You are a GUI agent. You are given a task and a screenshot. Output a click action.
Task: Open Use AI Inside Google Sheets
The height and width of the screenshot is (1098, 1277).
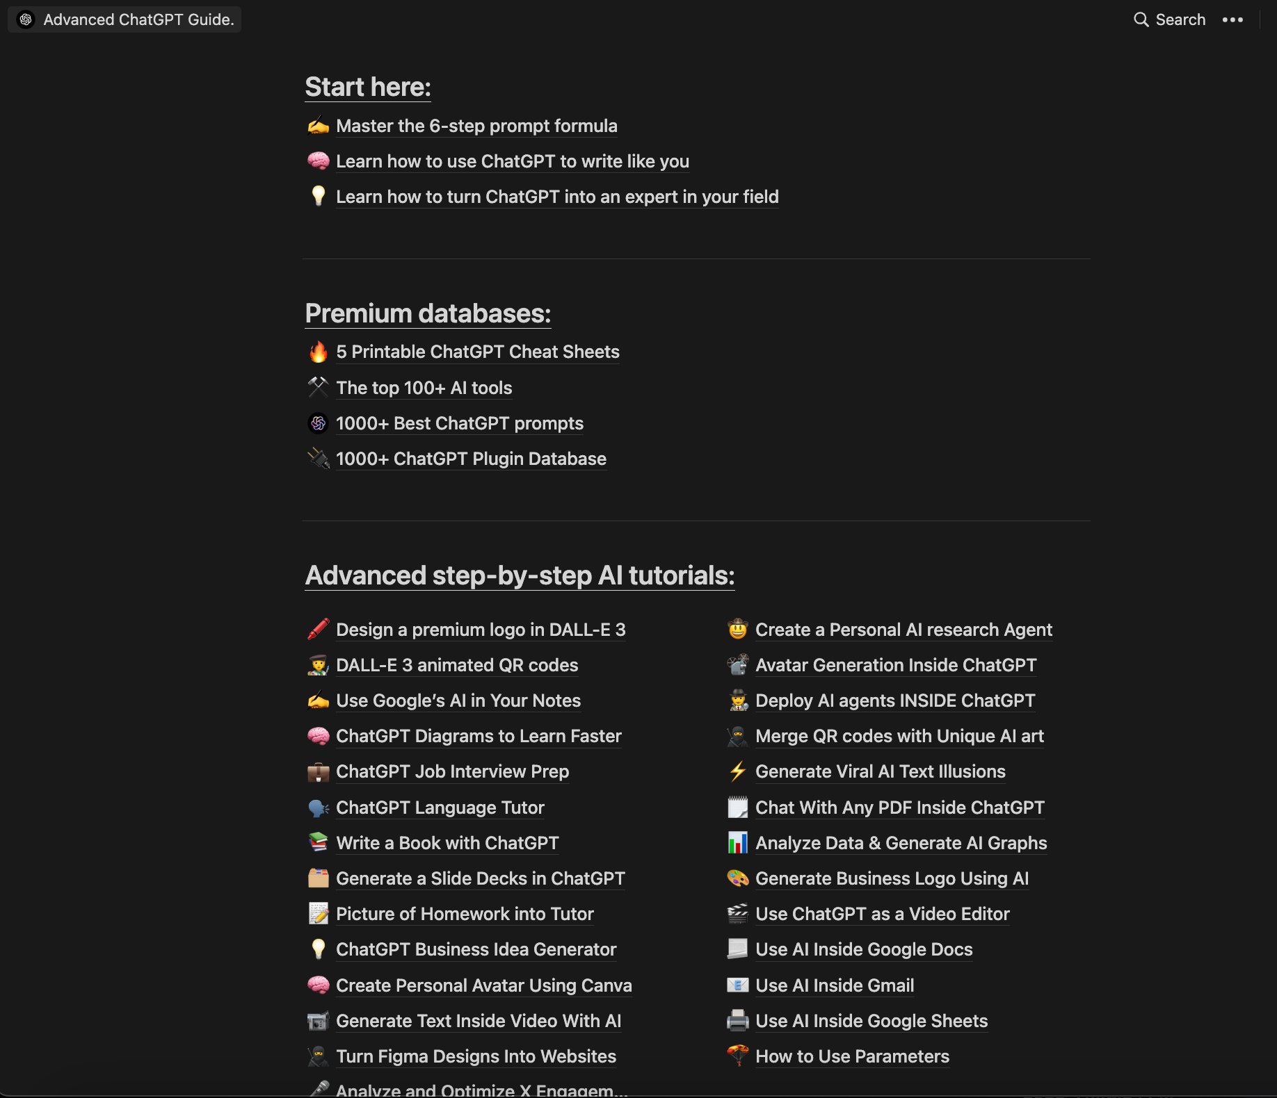(x=872, y=1021)
